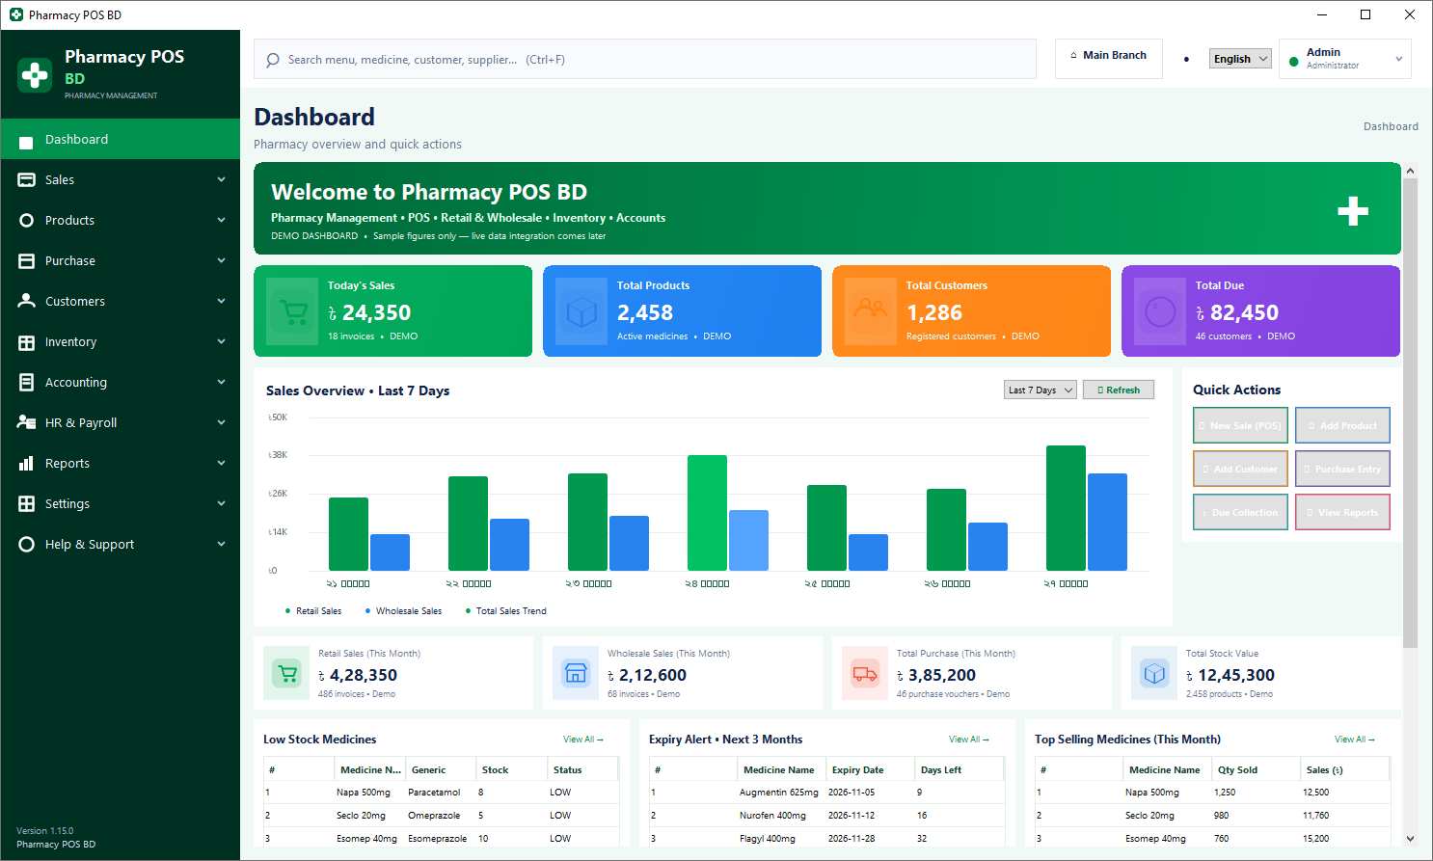Click the Products circle icon in sidebar
The image size is (1433, 861).
click(x=26, y=220)
